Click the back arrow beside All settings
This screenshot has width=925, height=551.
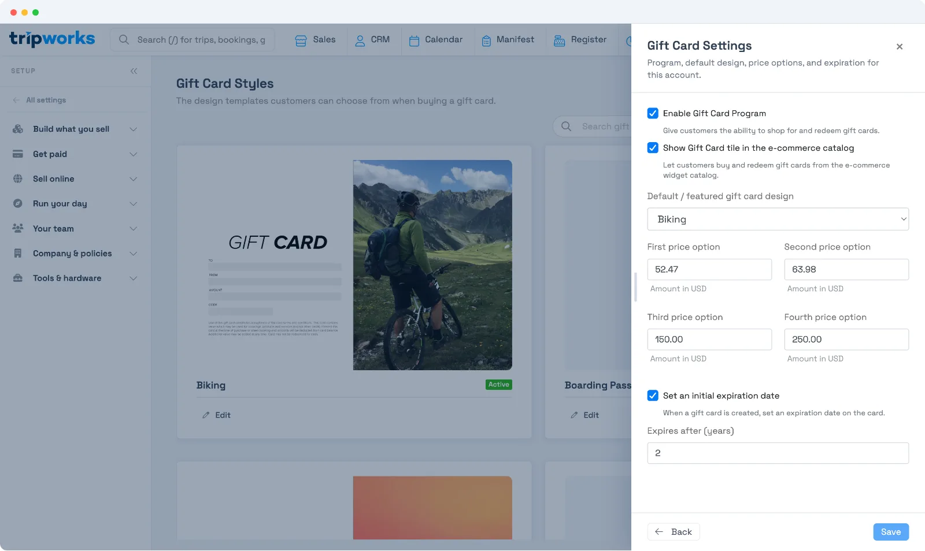(x=16, y=100)
